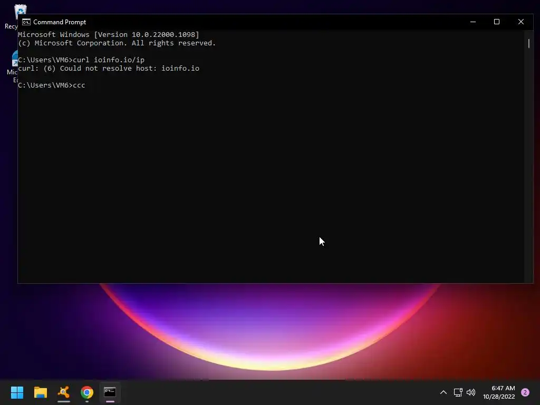Maximize the Command Prompt window
The width and height of the screenshot is (540, 405).
pos(497,22)
